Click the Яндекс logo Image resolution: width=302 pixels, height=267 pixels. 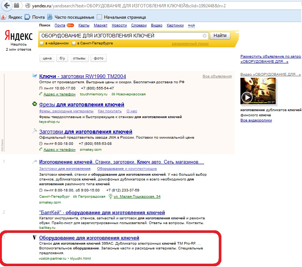coord(19,36)
